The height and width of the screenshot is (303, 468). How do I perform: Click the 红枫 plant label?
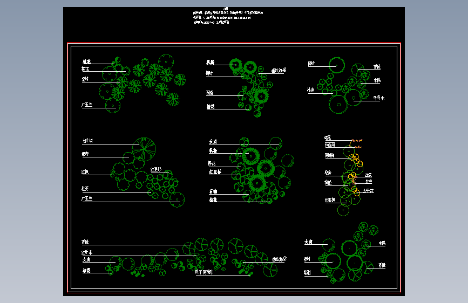coord(85,172)
